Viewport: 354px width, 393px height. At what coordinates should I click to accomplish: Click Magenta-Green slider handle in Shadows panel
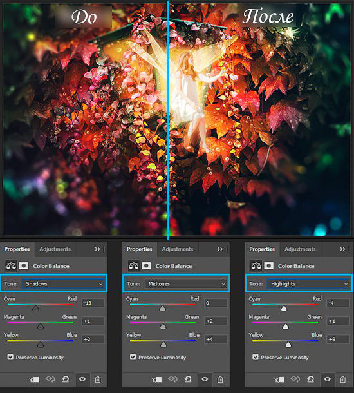[41, 326]
